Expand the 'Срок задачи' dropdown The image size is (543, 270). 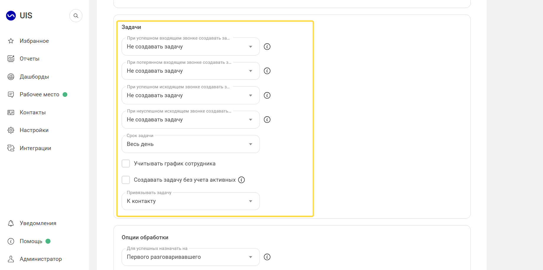pyautogui.click(x=191, y=144)
